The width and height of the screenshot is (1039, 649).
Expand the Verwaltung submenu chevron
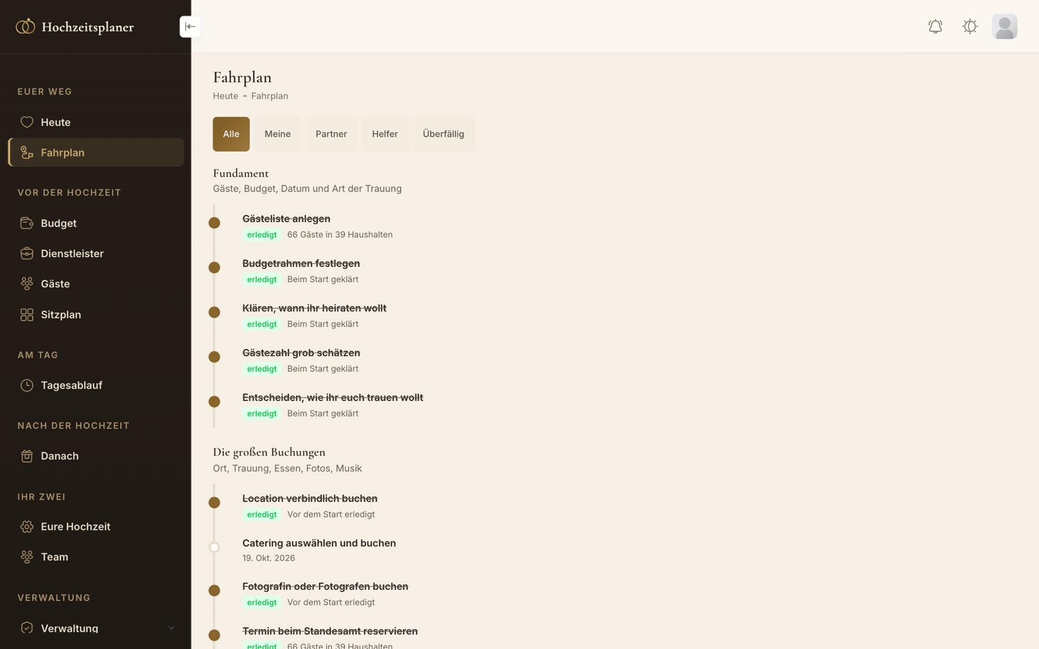[171, 628]
